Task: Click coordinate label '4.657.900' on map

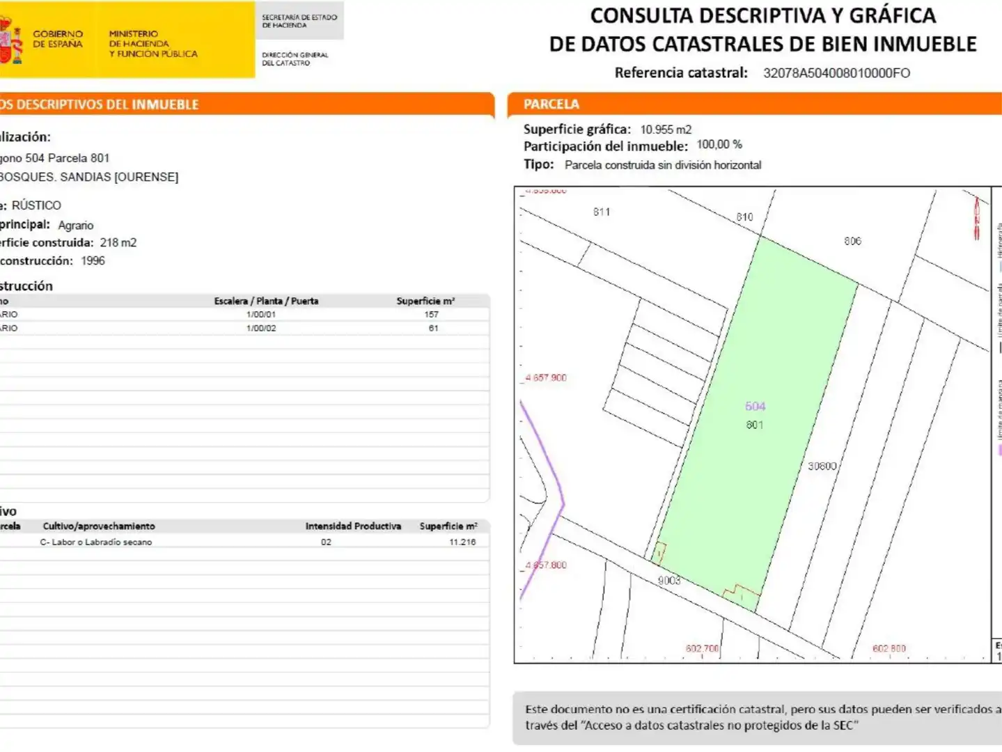Action: click(546, 377)
